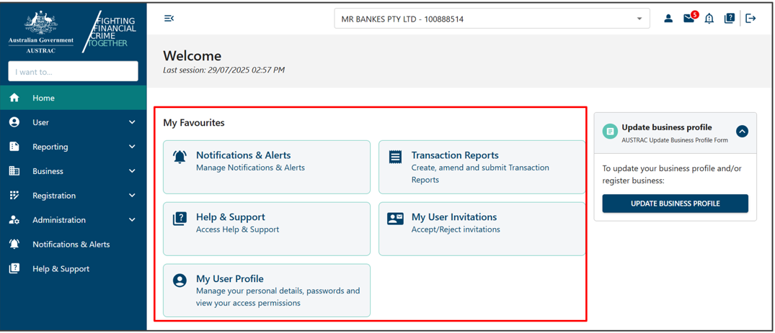775x333 pixels.
Task: Open the business selector dropdown
Action: click(492, 19)
